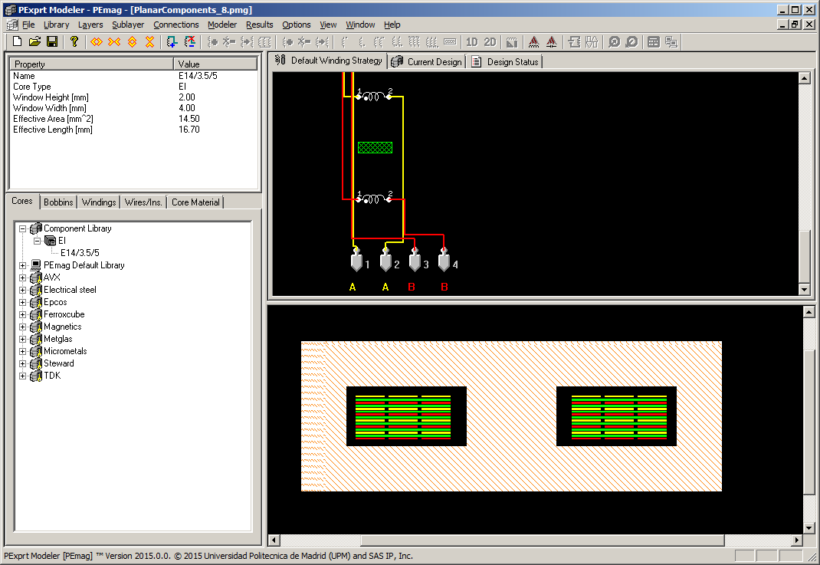
Task: Click the calculator-style grid toolbar icon
Action: click(654, 42)
